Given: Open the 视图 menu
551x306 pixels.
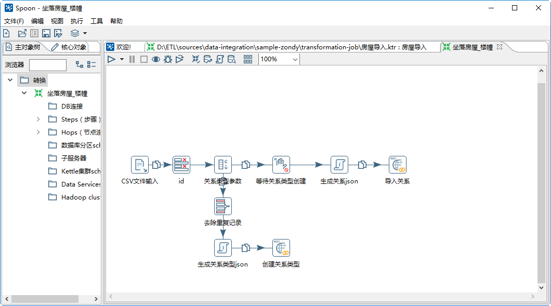Looking at the screenshot, I should click(x=57, y=21).
